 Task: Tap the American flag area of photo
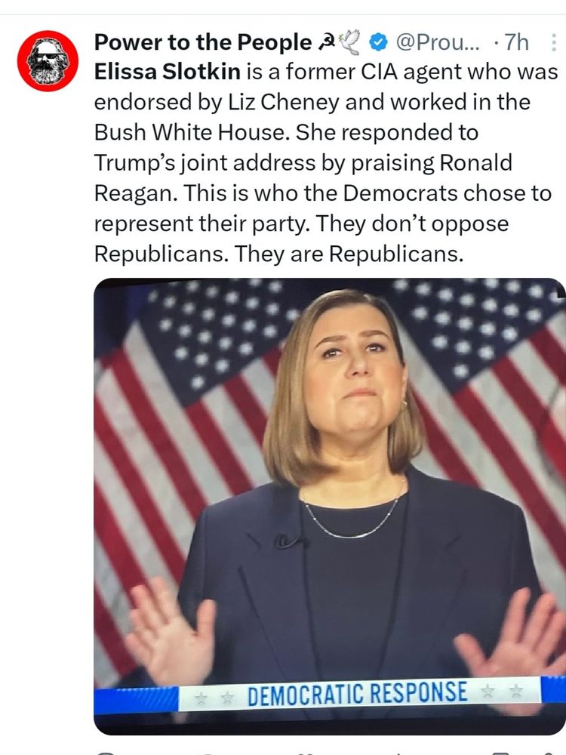[x=183, y=385]
